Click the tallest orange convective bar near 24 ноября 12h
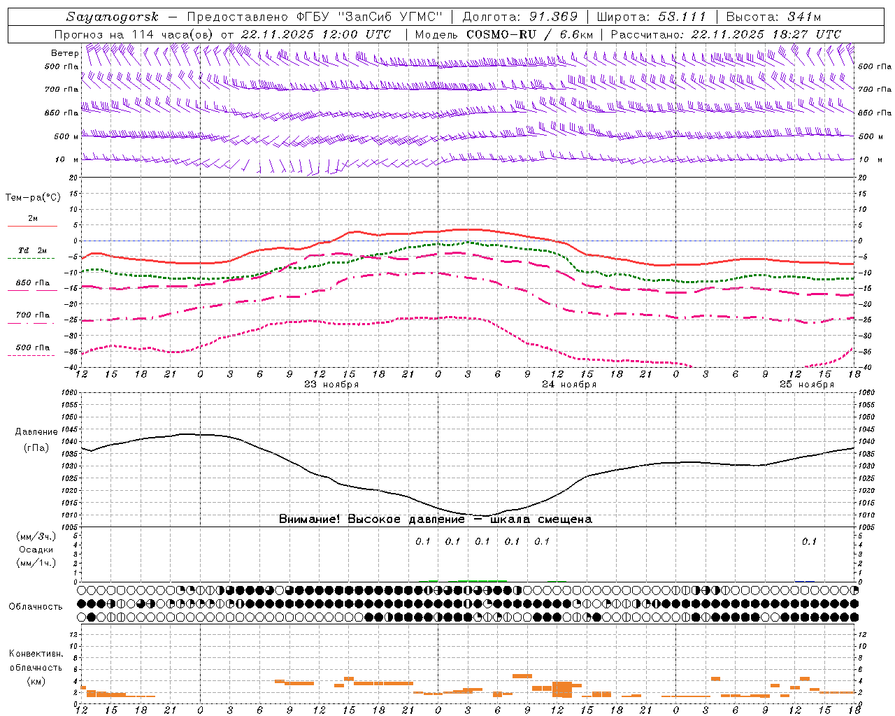The height and width of the screenshot is (716, 895). tap(562, 689)
